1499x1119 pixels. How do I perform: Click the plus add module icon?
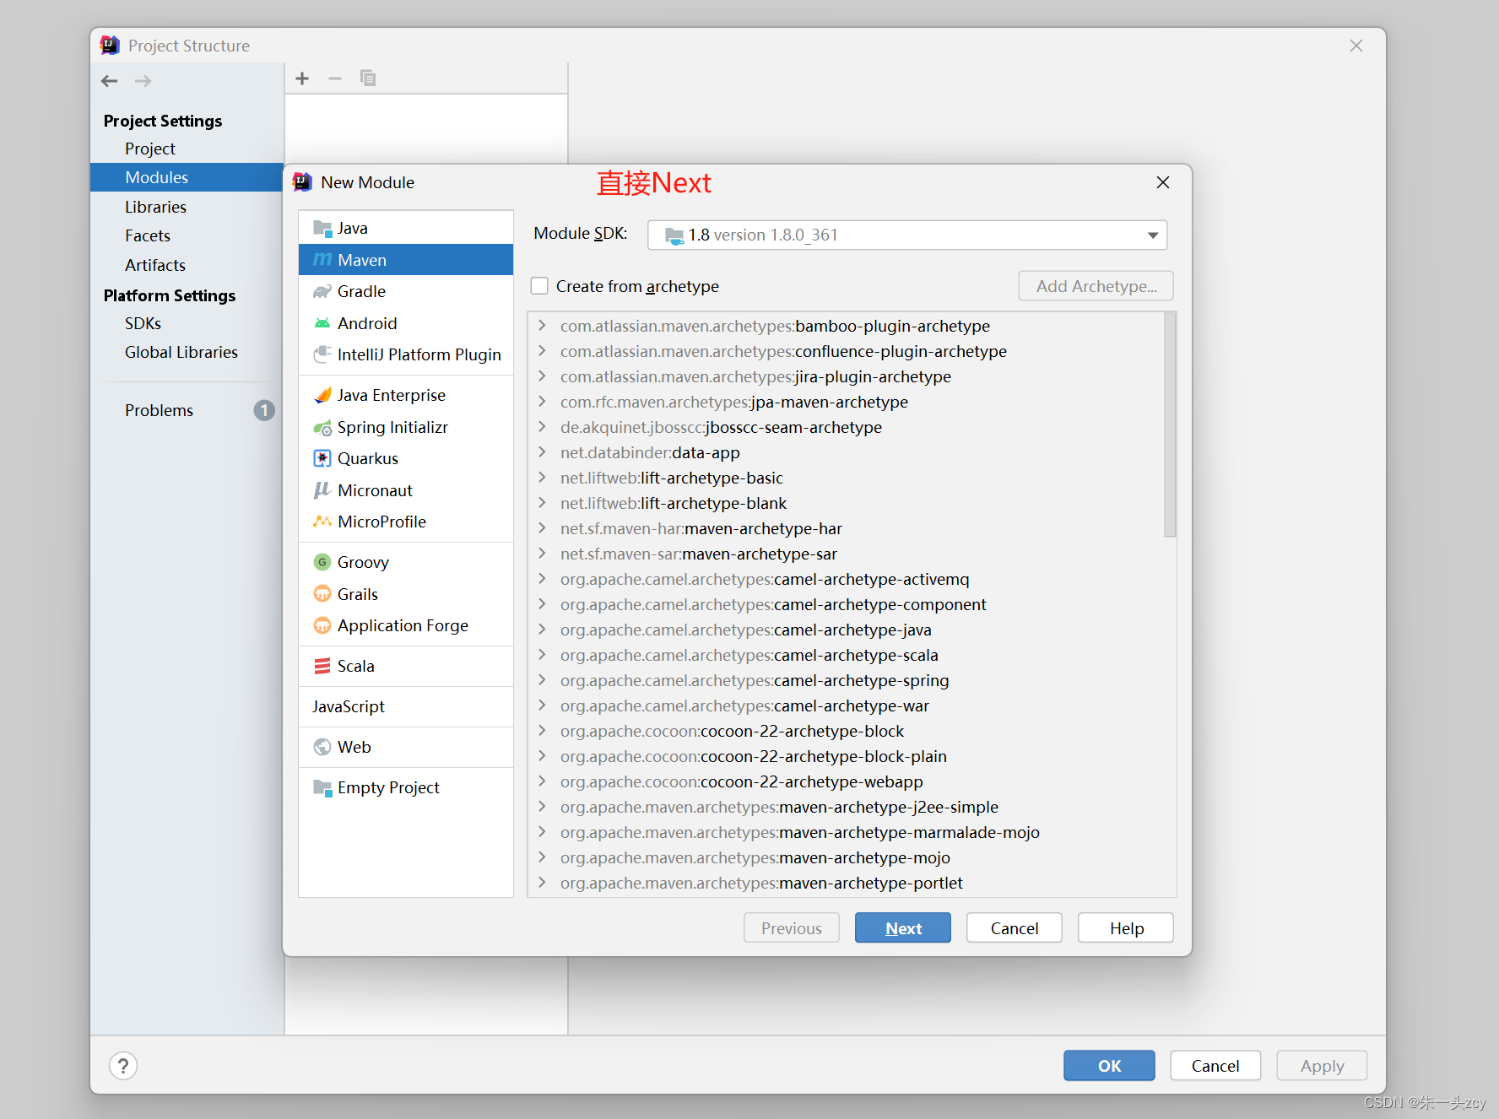click(x=302, y=78)
